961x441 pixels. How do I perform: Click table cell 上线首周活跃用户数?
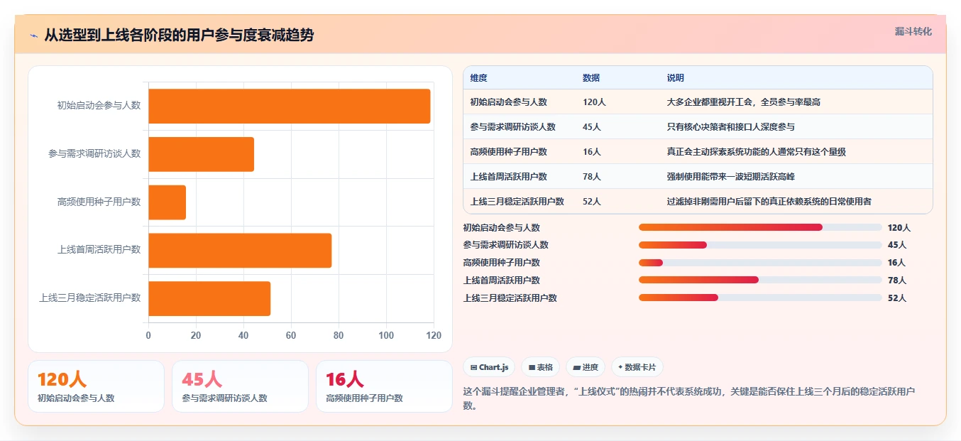tap(508, 177)
